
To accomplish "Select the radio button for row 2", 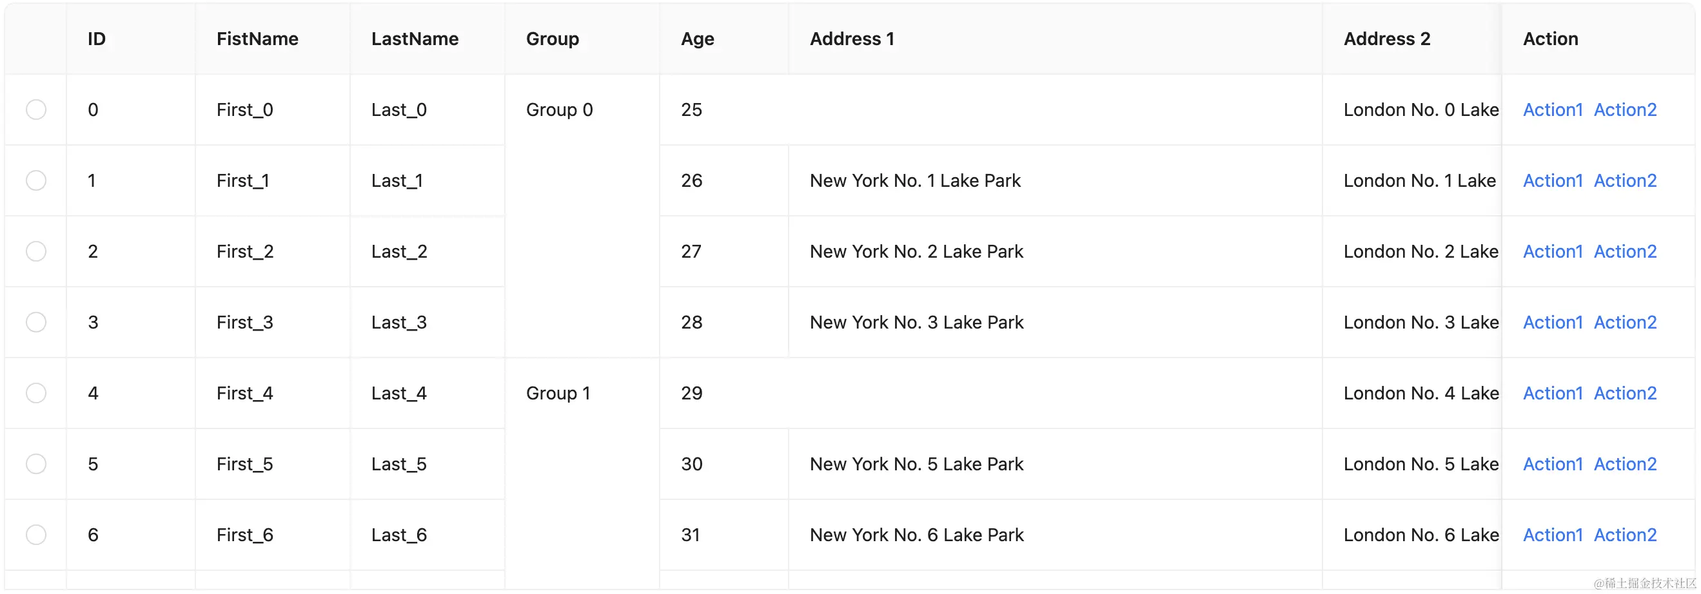I will (x=35, y=251).
